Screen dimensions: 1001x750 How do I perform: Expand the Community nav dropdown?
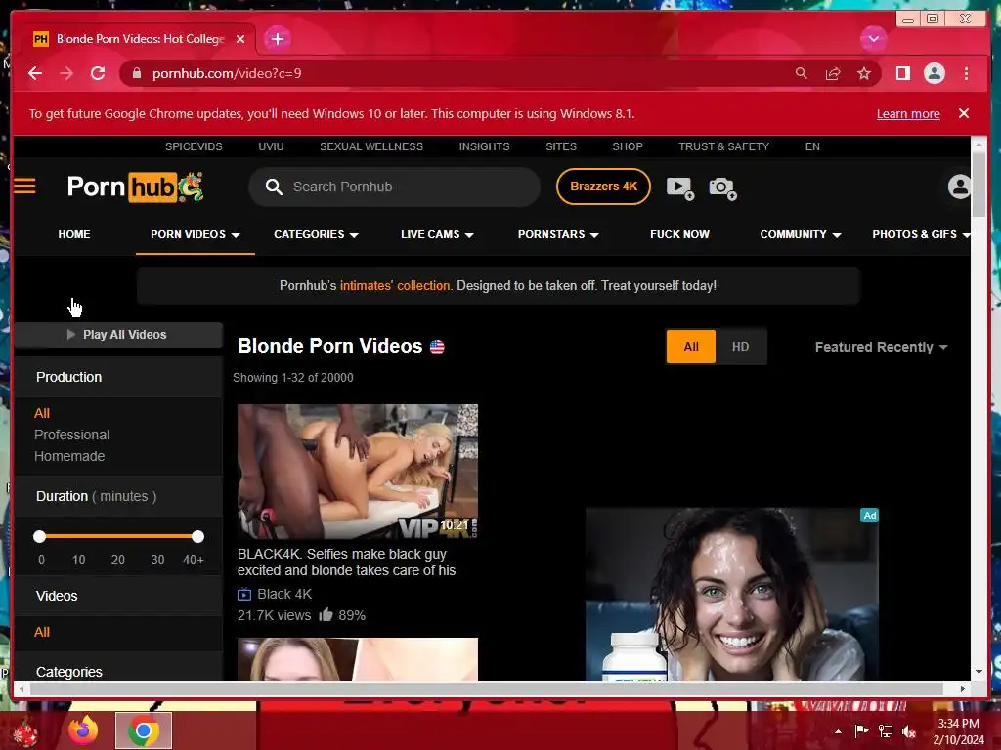[801, 234]
